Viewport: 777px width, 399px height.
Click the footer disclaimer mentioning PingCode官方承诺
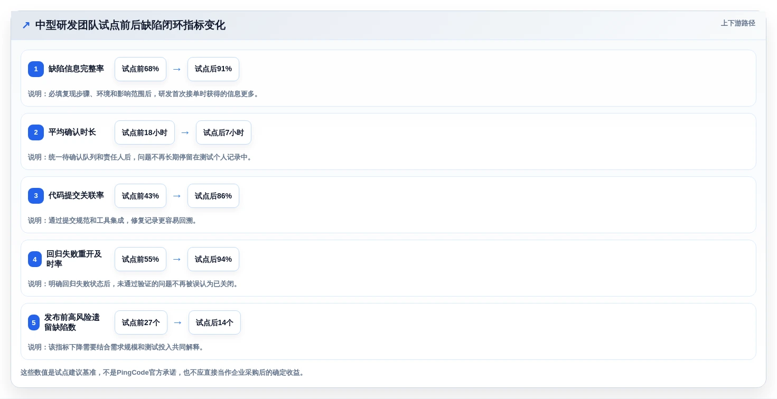click(x=163, y=373)
